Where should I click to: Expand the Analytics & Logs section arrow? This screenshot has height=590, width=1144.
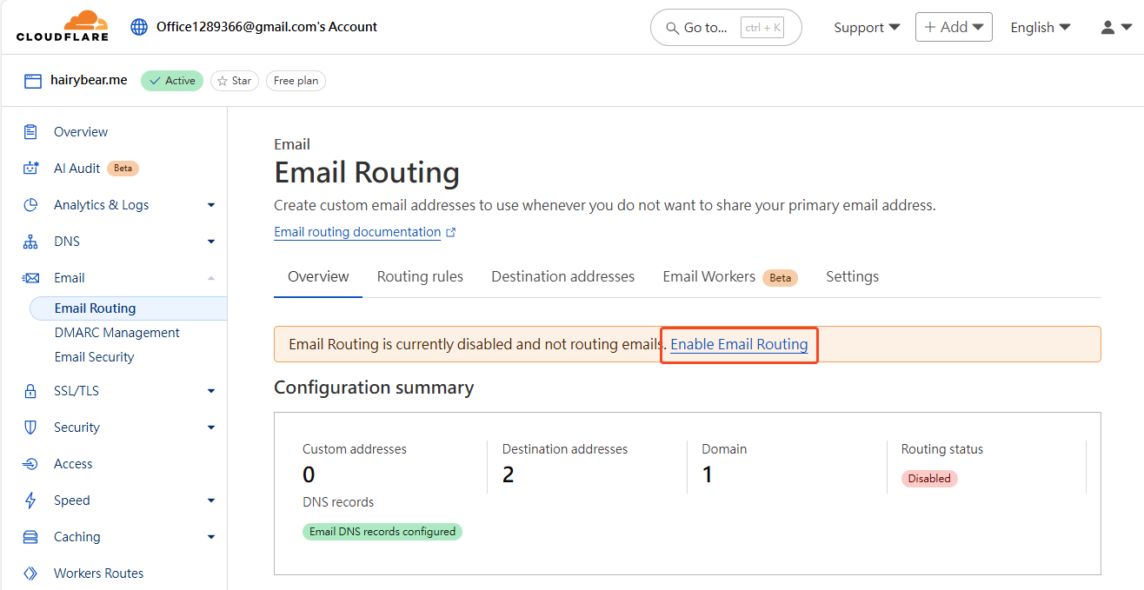click(x=211, y=205)
